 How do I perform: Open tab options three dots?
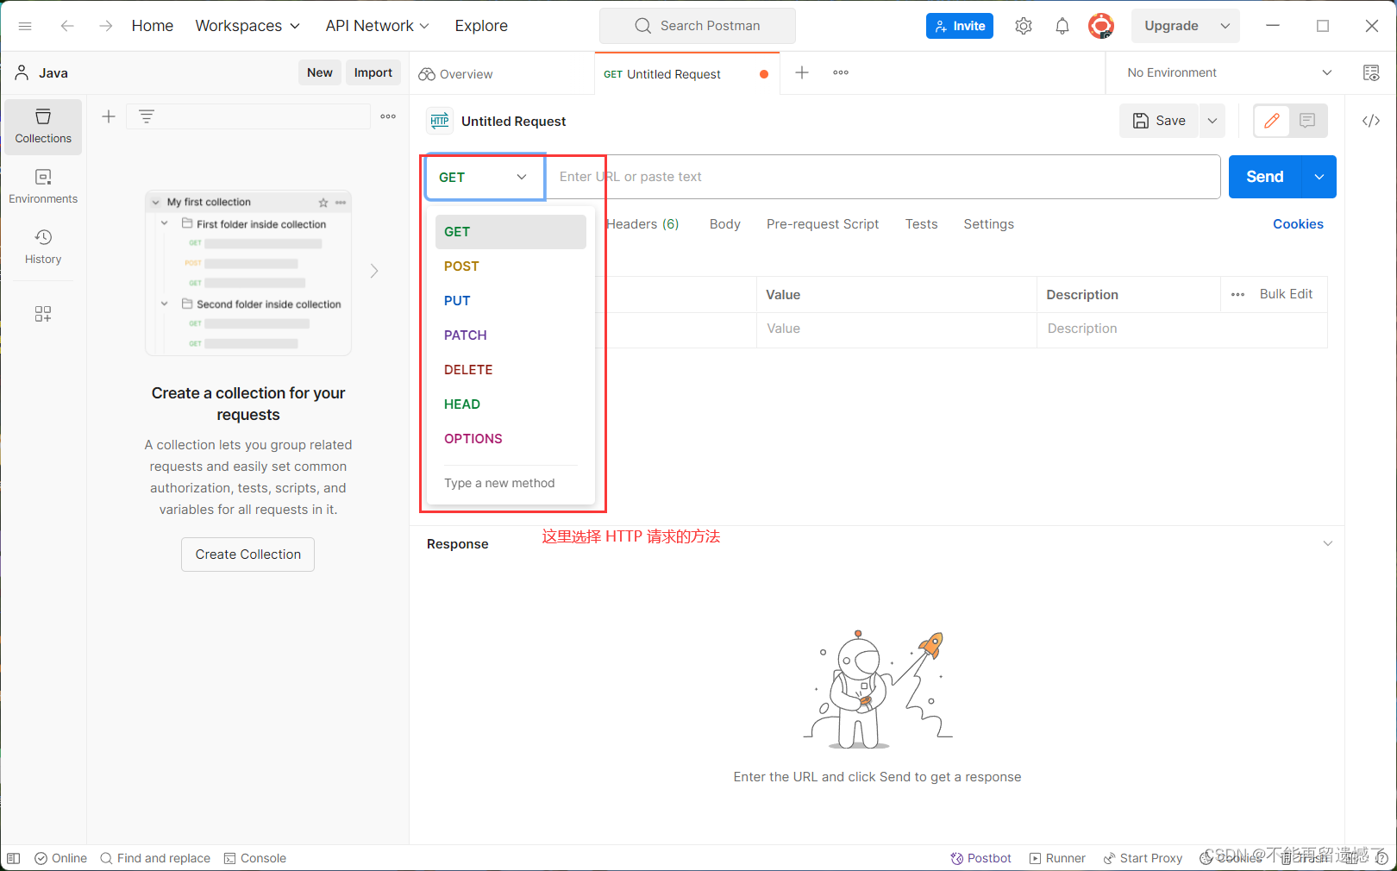click(x=841, y=72)
